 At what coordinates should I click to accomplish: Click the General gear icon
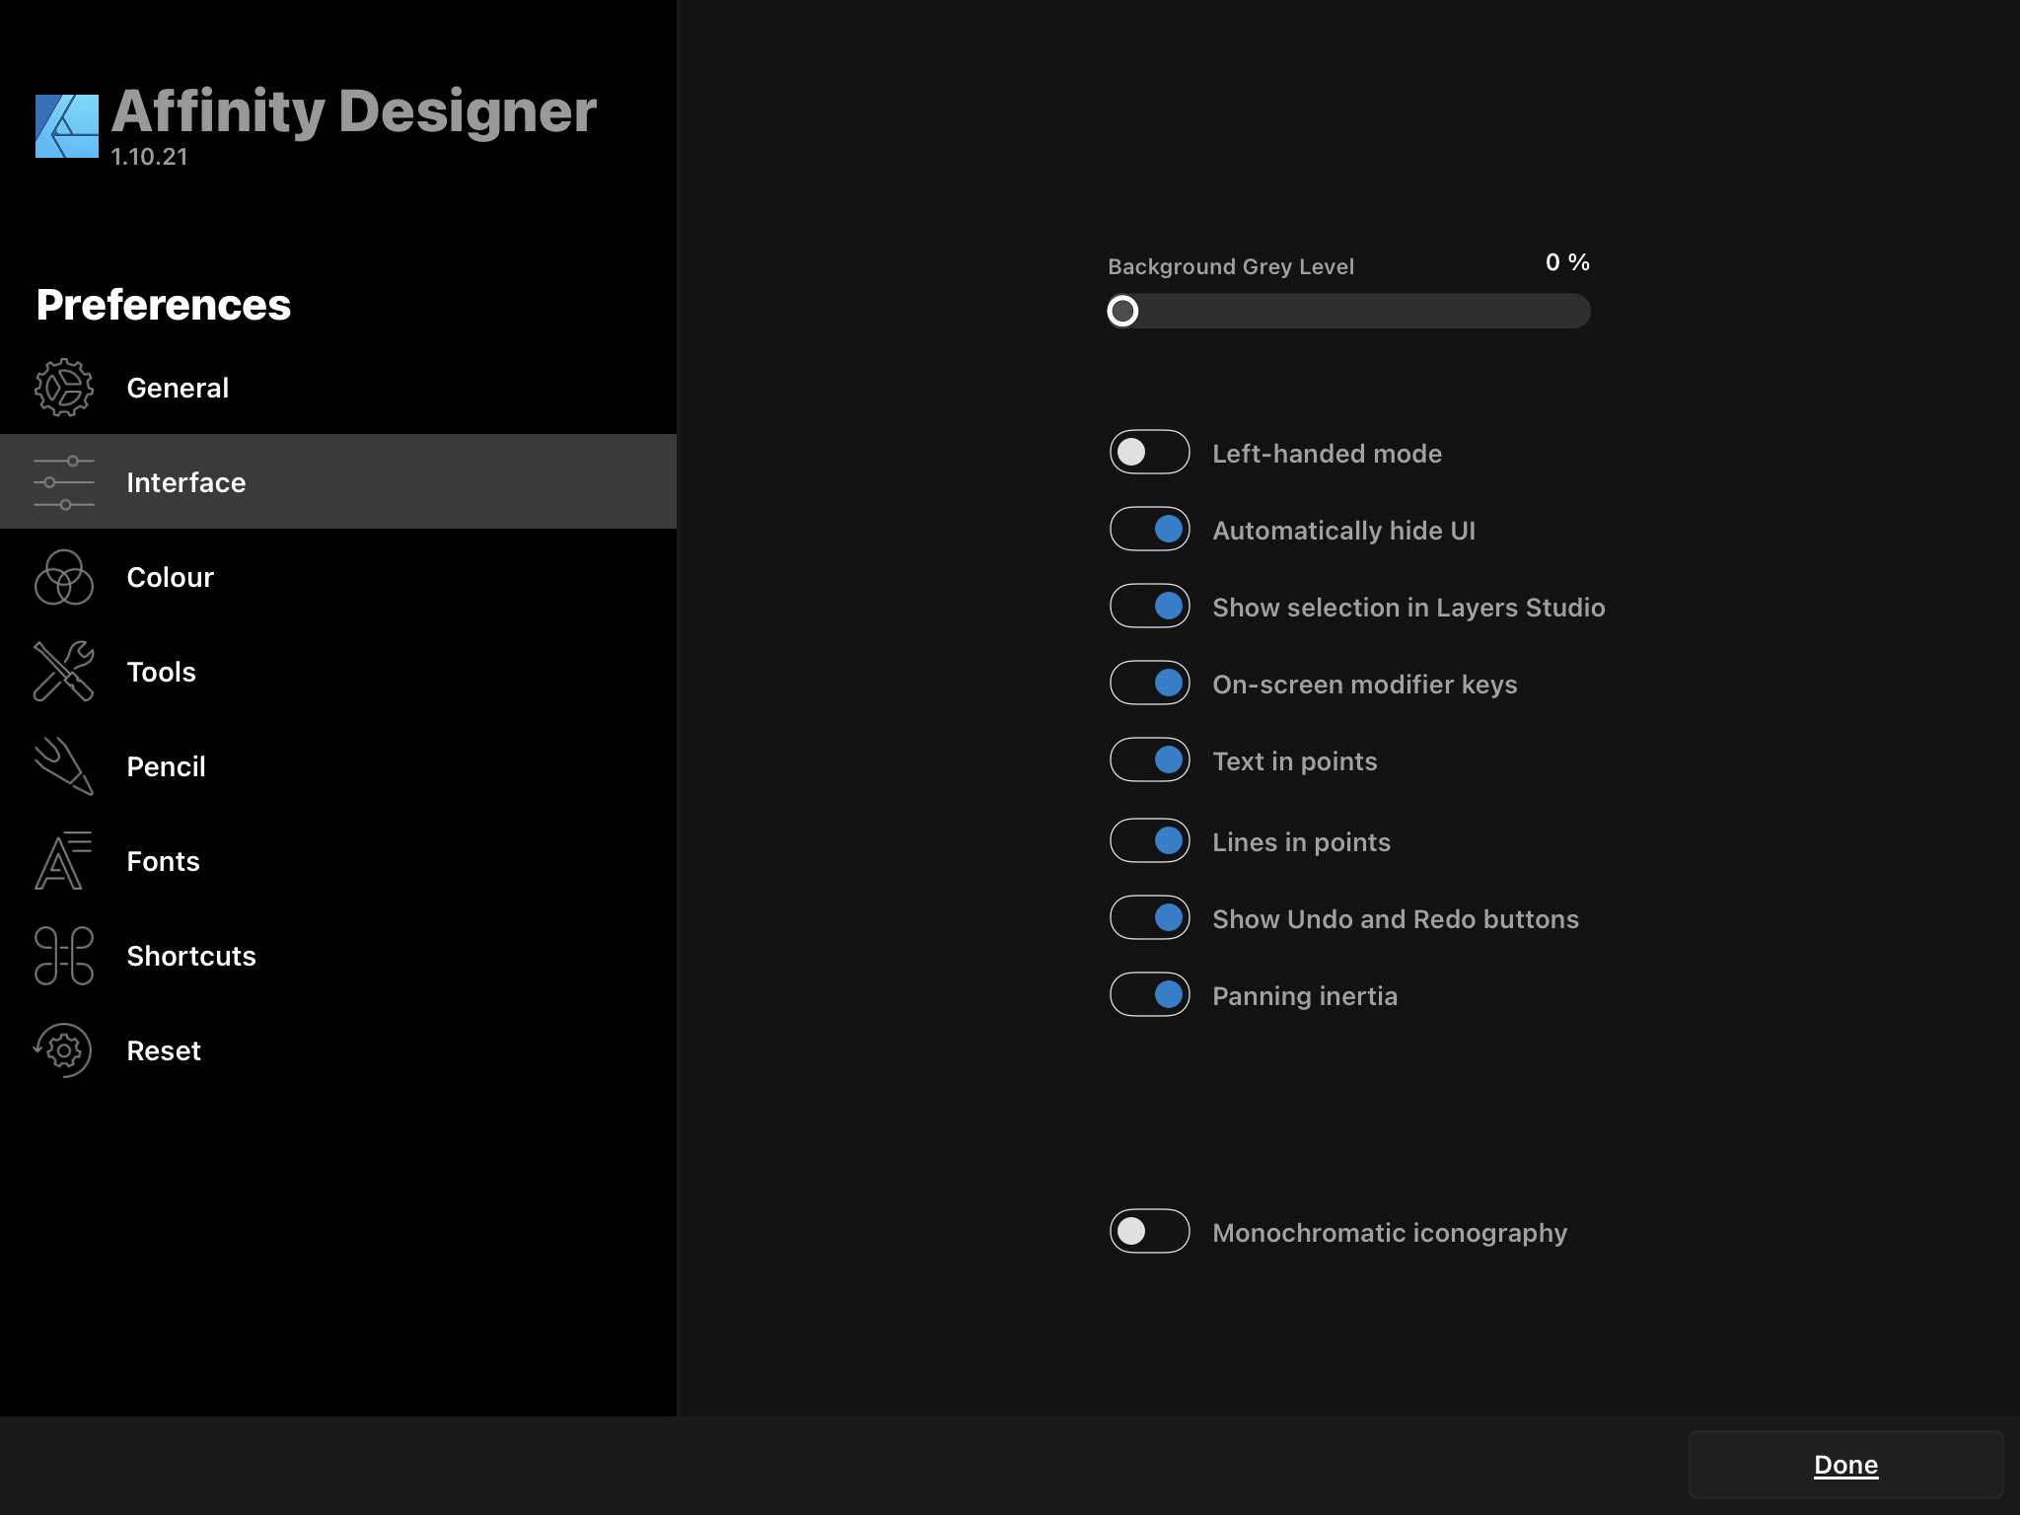coord(64,388)
